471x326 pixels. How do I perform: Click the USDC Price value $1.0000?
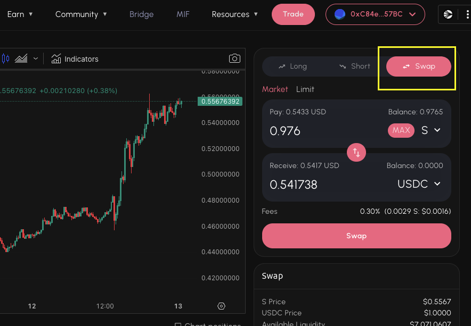437,313
